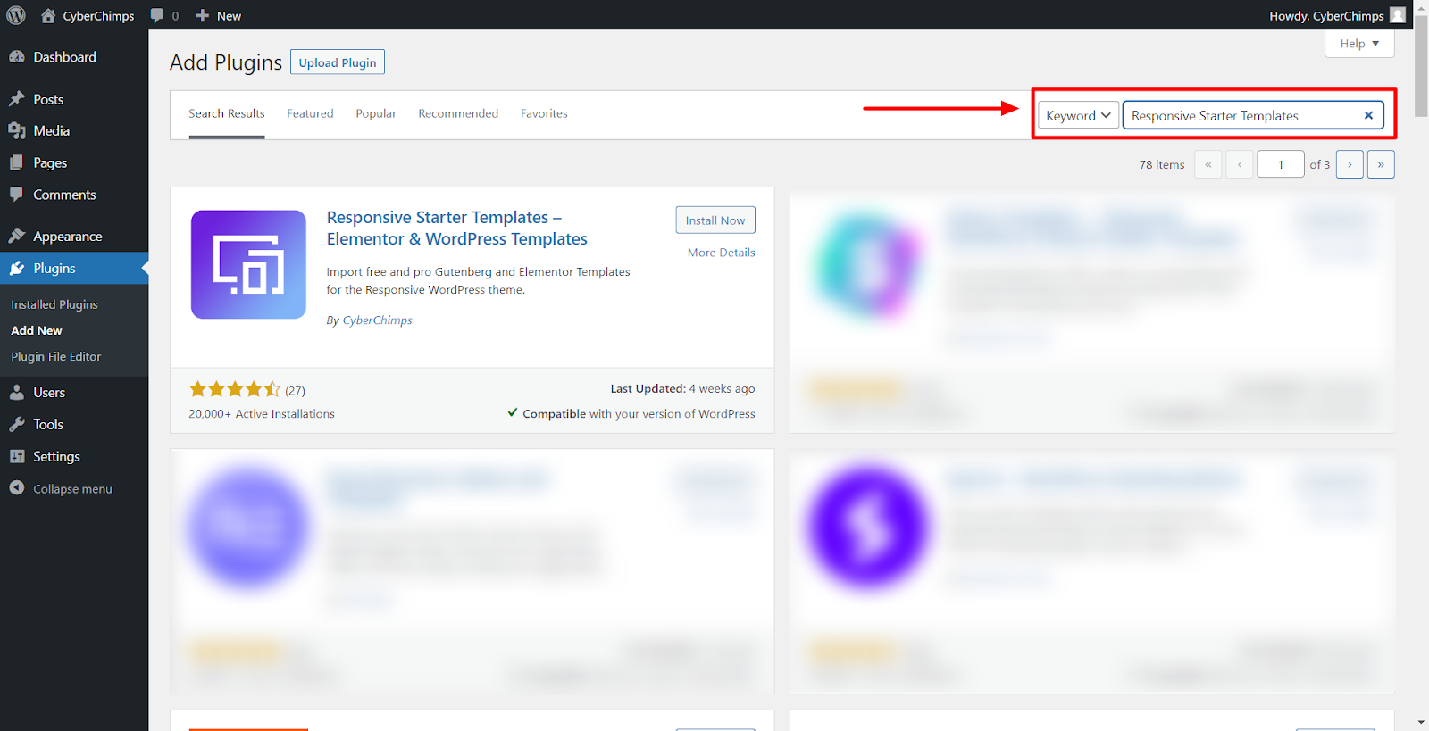Click the Upload Plugin button
1429x731 pixels.
338,62
